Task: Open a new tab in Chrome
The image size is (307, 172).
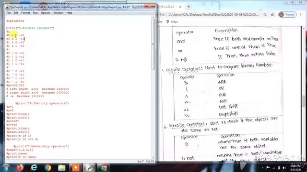Action: (189, 7)
